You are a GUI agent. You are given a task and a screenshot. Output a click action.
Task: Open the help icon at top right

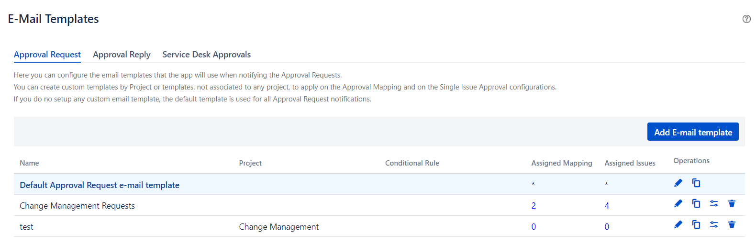746,19
